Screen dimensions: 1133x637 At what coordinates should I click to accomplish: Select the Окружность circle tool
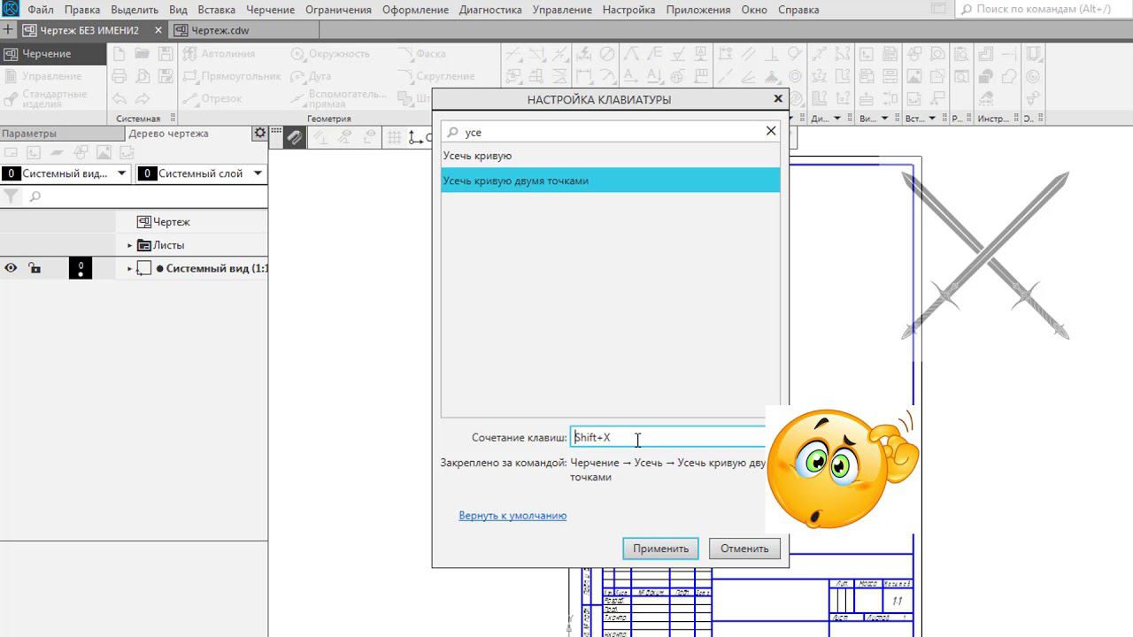330,54
